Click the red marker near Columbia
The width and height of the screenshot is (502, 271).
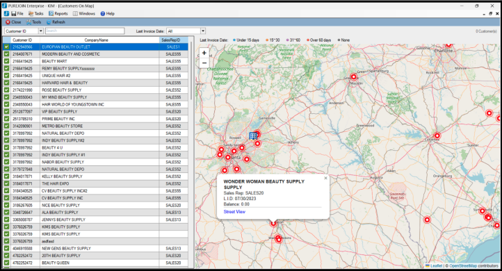pyautogui.click(x=437, y=135)
